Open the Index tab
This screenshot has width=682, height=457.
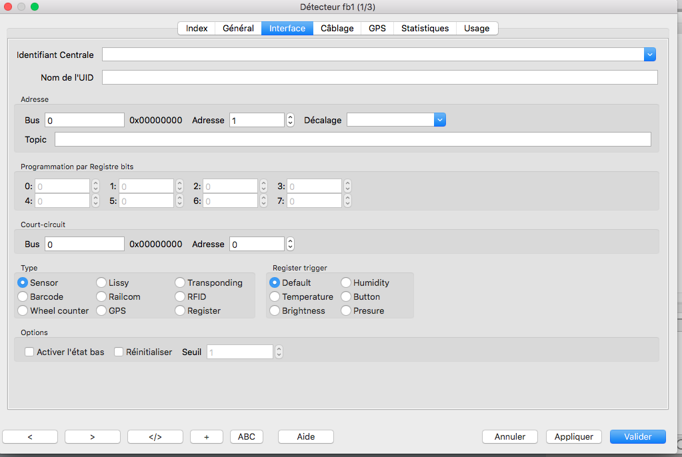coord(197,28)
